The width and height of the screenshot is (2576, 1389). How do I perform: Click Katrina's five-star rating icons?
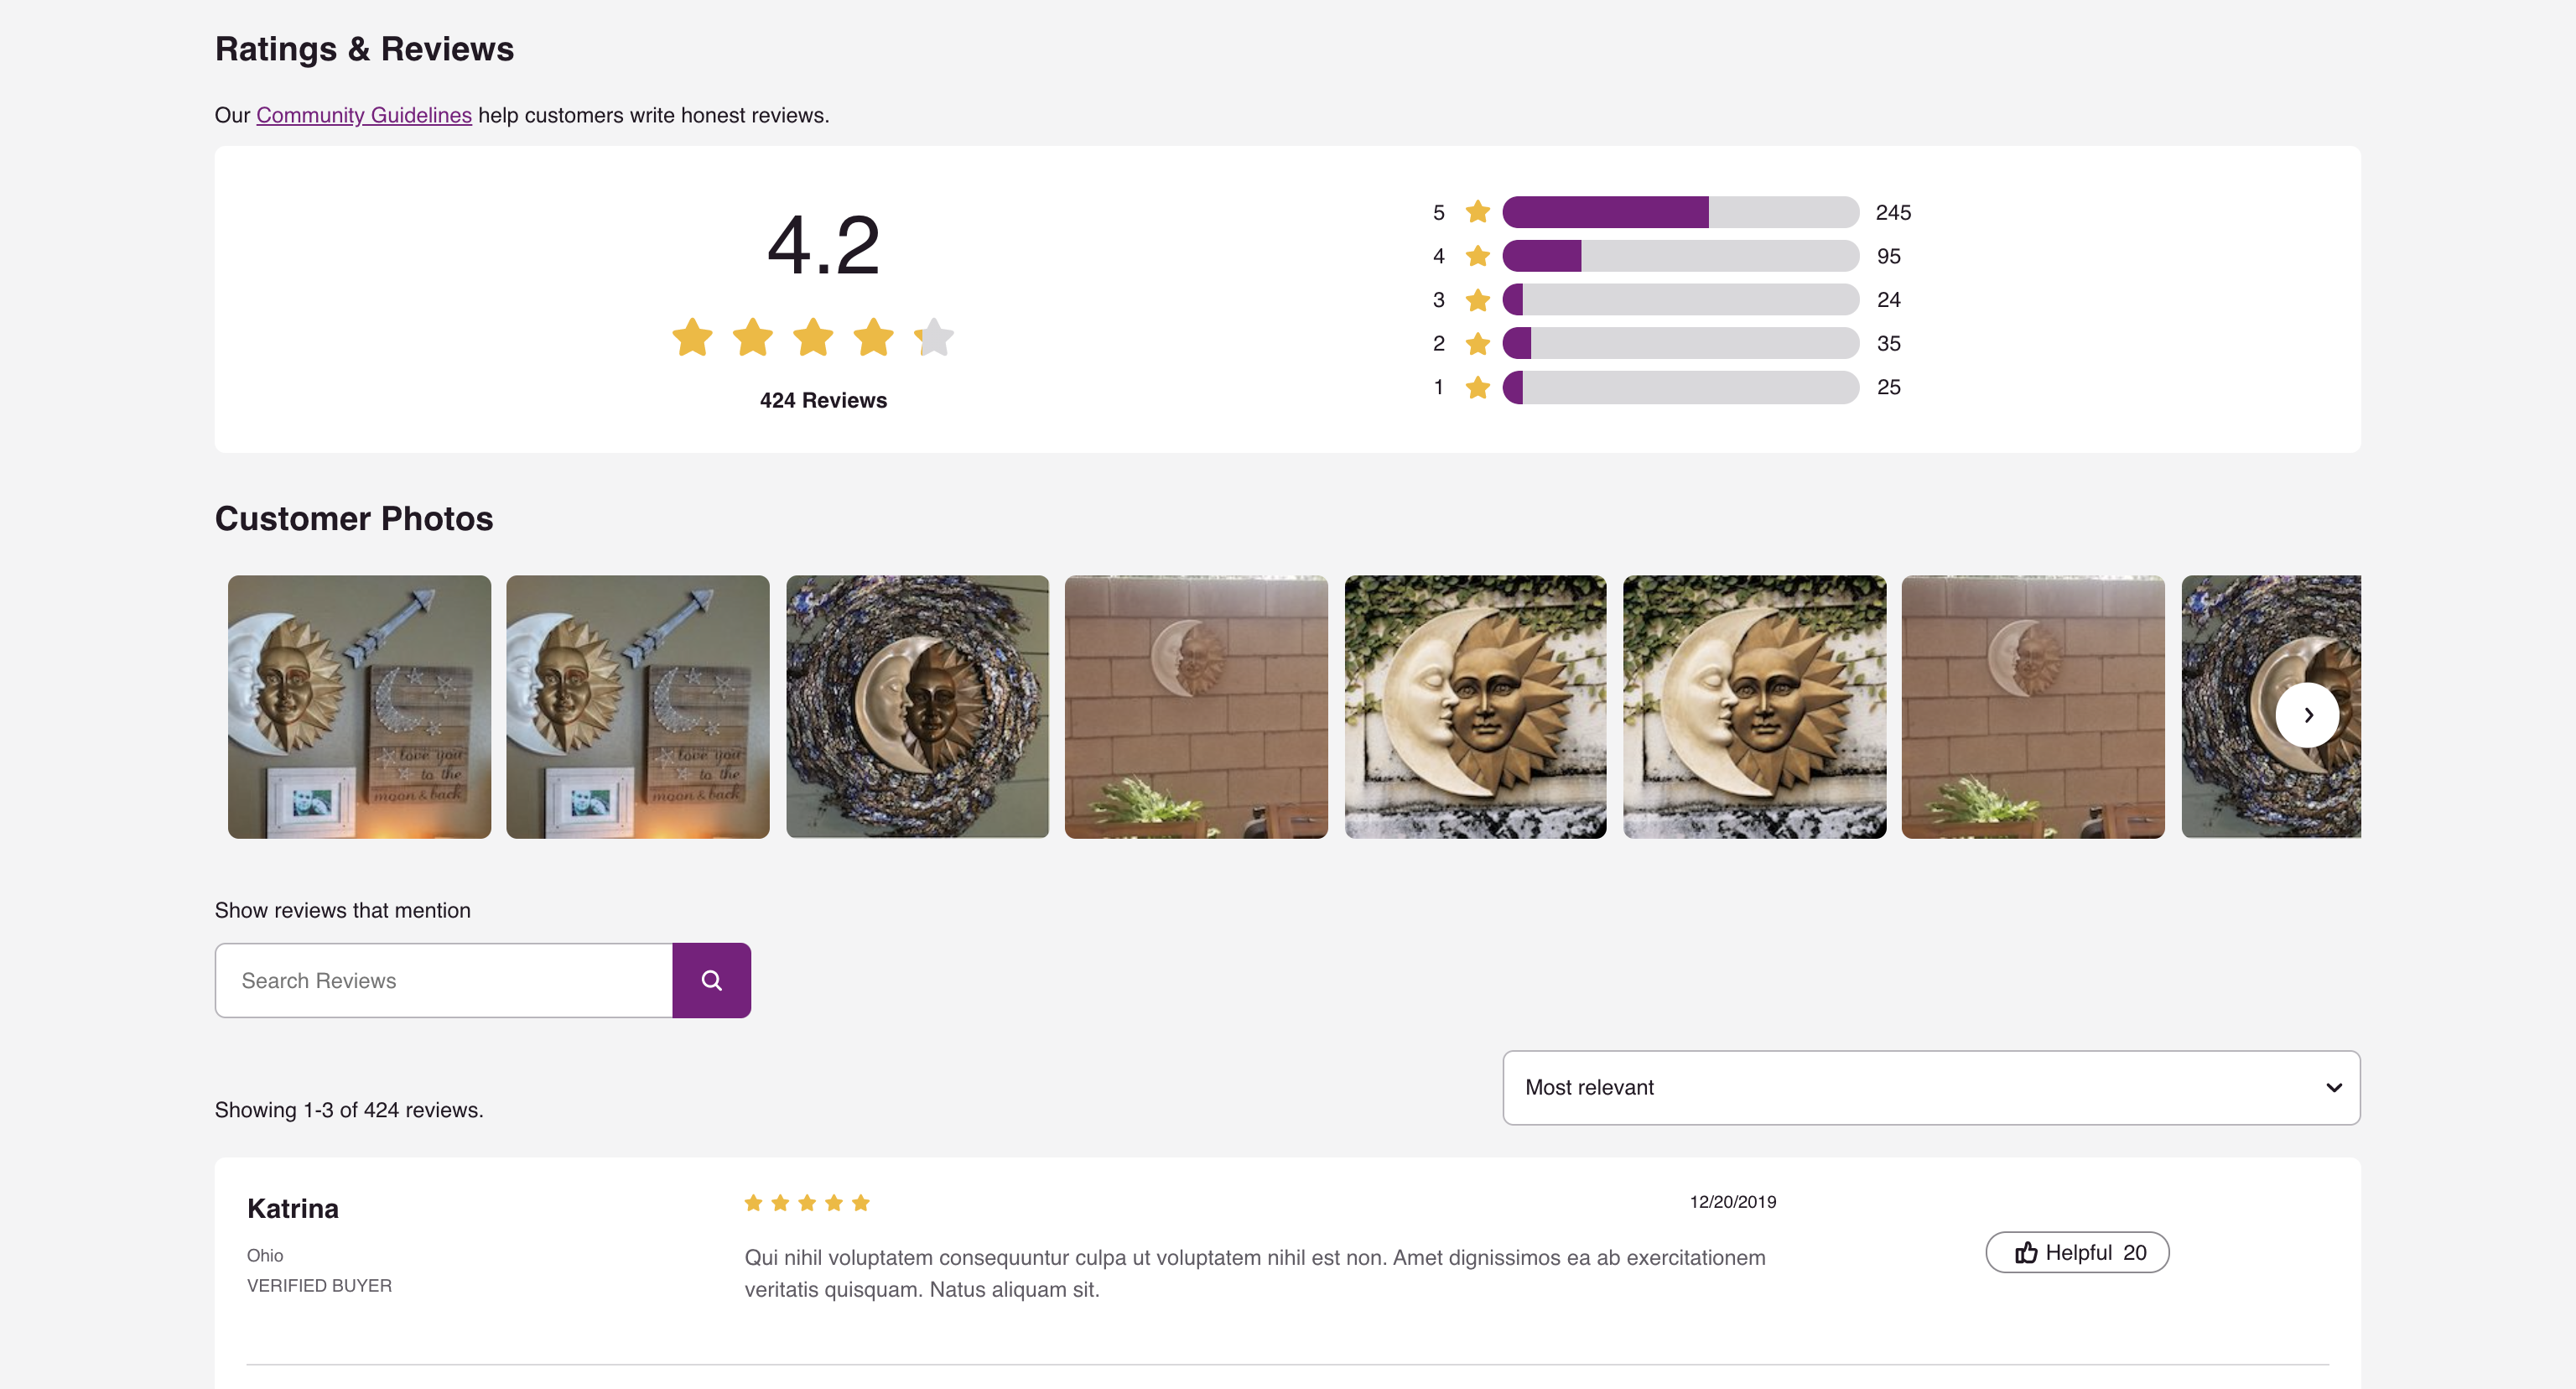tap(806, 1203)
